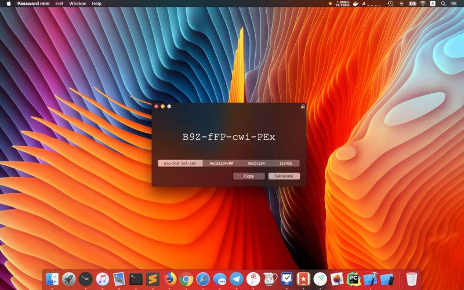Screen dimensions: 464x290
Task: Open the white circle green lines app in Dock
Action: click(x=320, y=279)
